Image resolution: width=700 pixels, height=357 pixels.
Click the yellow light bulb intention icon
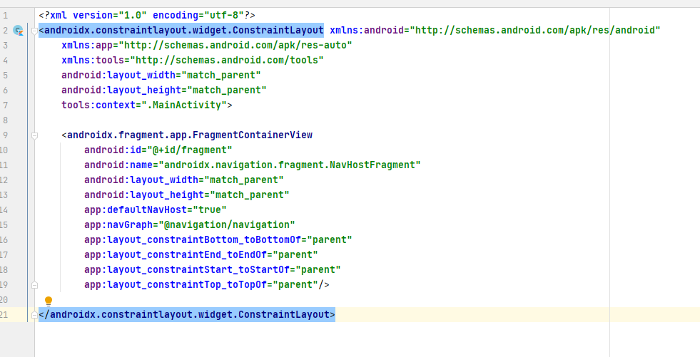tap(49, 301)
